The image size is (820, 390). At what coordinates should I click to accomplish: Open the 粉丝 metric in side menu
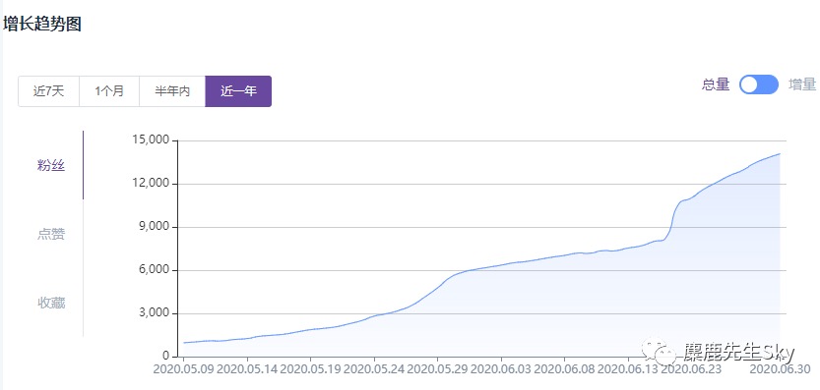click(x=51, y=165)
